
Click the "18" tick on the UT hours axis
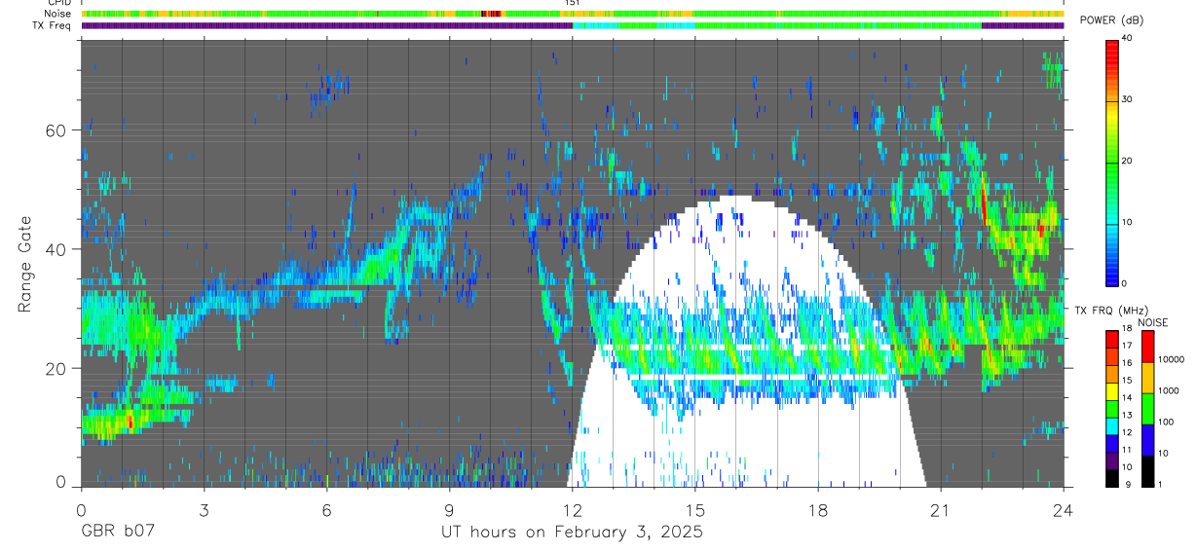click(x=817, y=509)
